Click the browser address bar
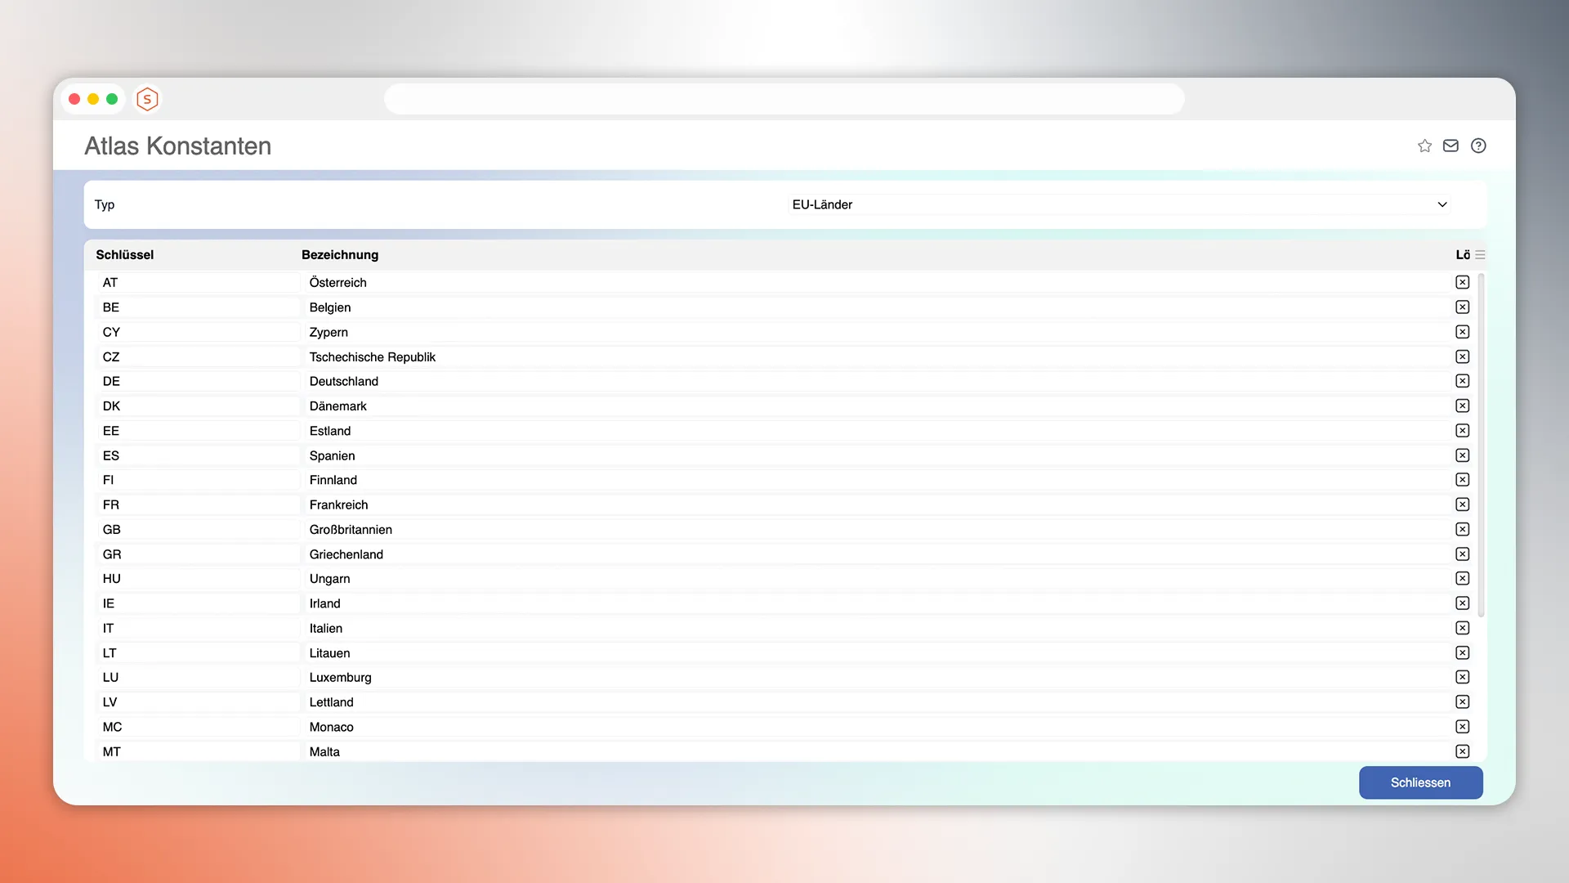The width and height of the screenshot is (1569, 883). (784, 99)
